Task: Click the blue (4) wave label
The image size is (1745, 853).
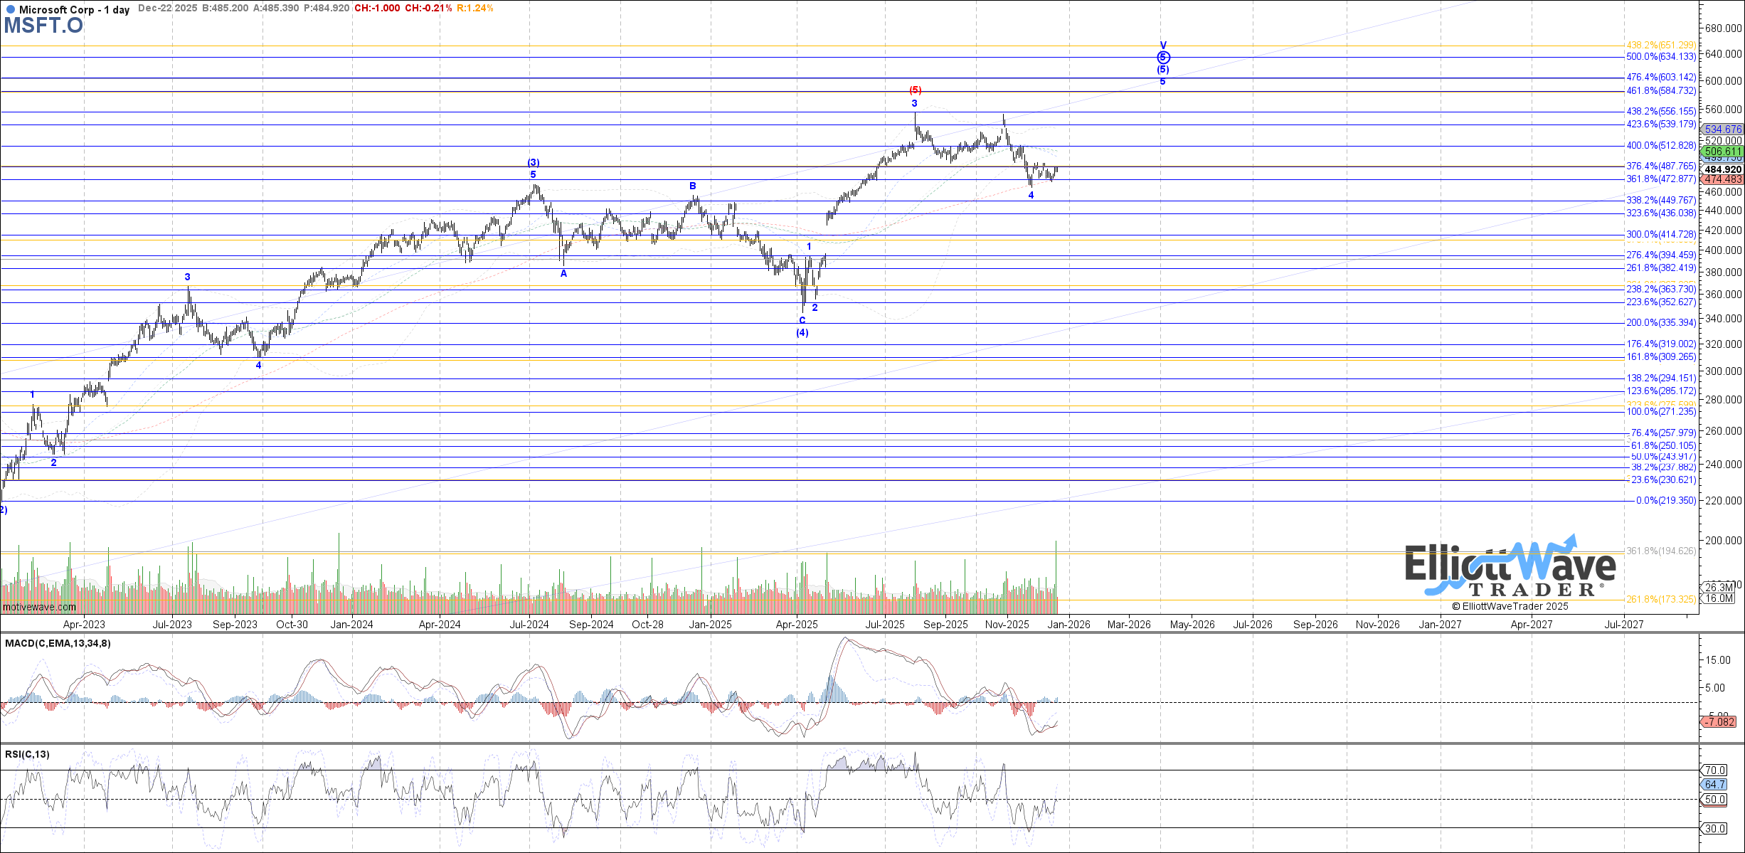Action: click(802, 333)
